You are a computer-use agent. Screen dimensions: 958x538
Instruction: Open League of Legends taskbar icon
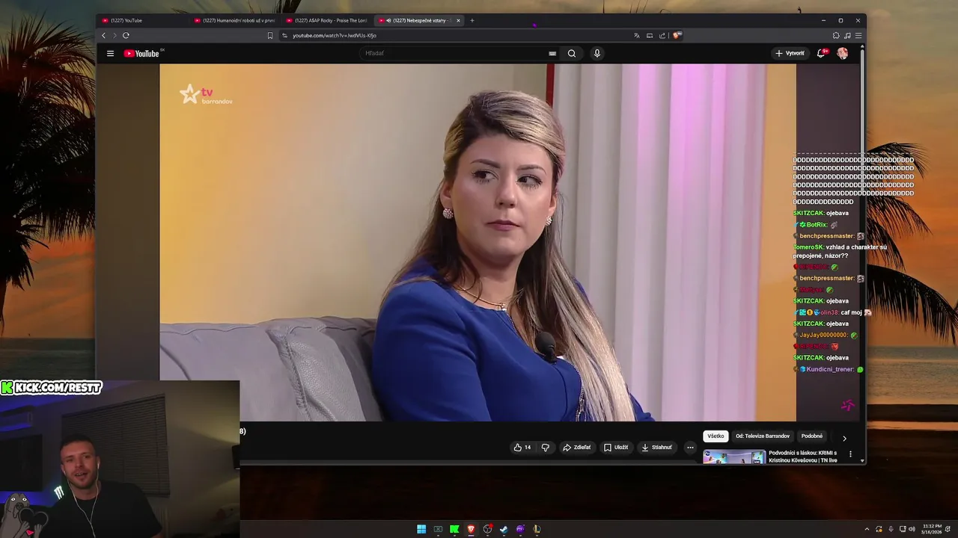(x=537, y=529)
